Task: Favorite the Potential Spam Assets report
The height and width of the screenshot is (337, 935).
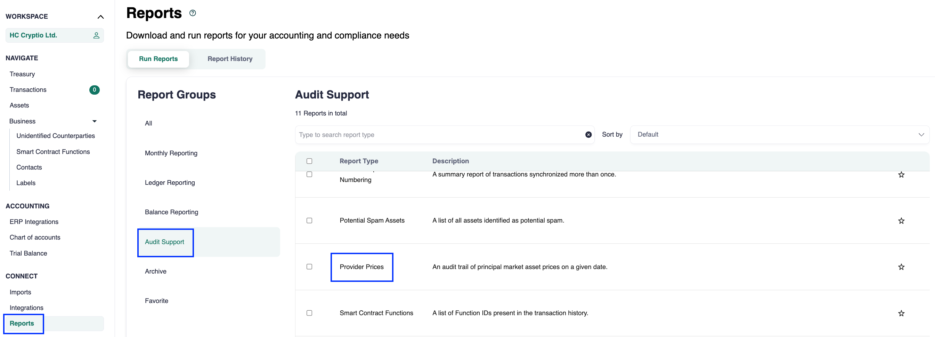Action: pyautogui.click(x=901, y=221)
